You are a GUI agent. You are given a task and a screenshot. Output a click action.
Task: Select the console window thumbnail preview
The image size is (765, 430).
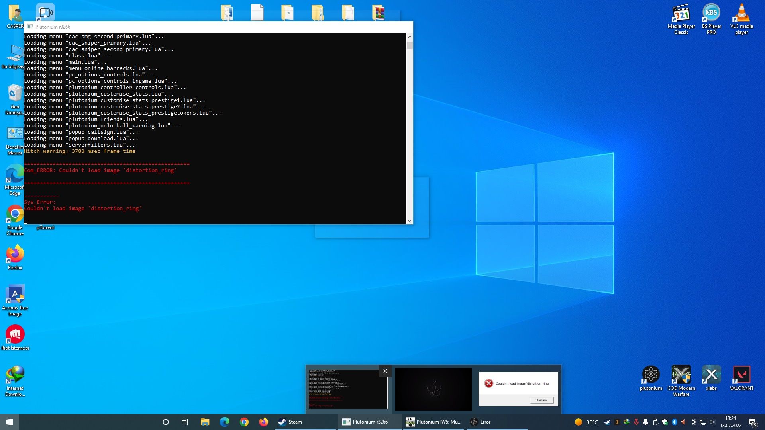[348, 389]
